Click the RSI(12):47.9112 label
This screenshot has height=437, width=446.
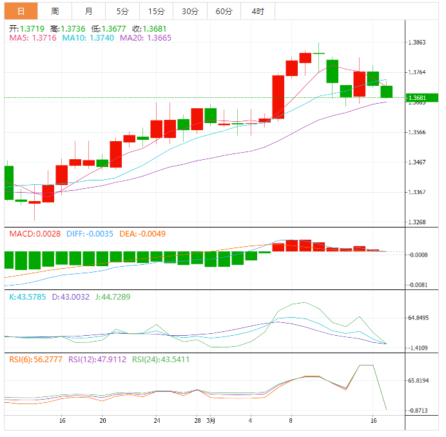(x=97, y=360)
